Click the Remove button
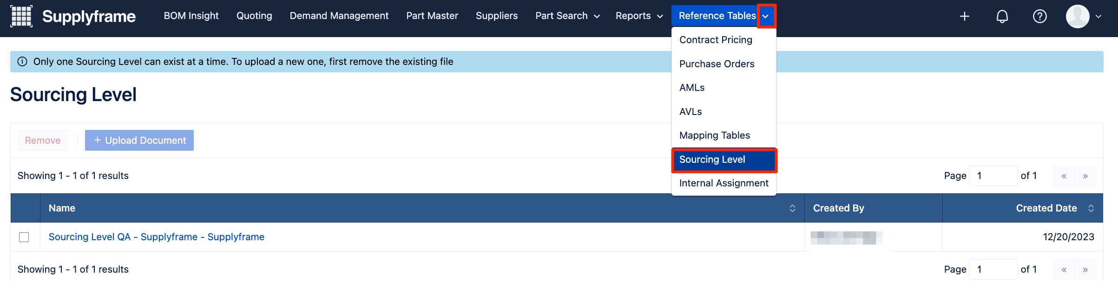 click(43, 140)
